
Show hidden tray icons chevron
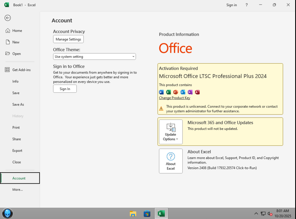(x=256, y=214)
